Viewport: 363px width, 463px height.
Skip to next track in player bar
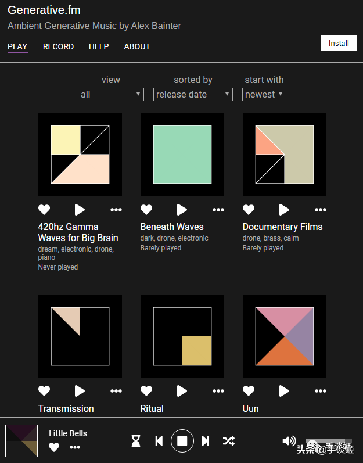[206, 441]
